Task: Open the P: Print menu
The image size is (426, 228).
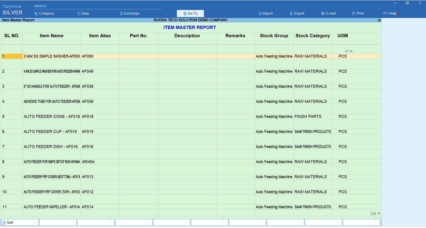Action: coord(358,13)
